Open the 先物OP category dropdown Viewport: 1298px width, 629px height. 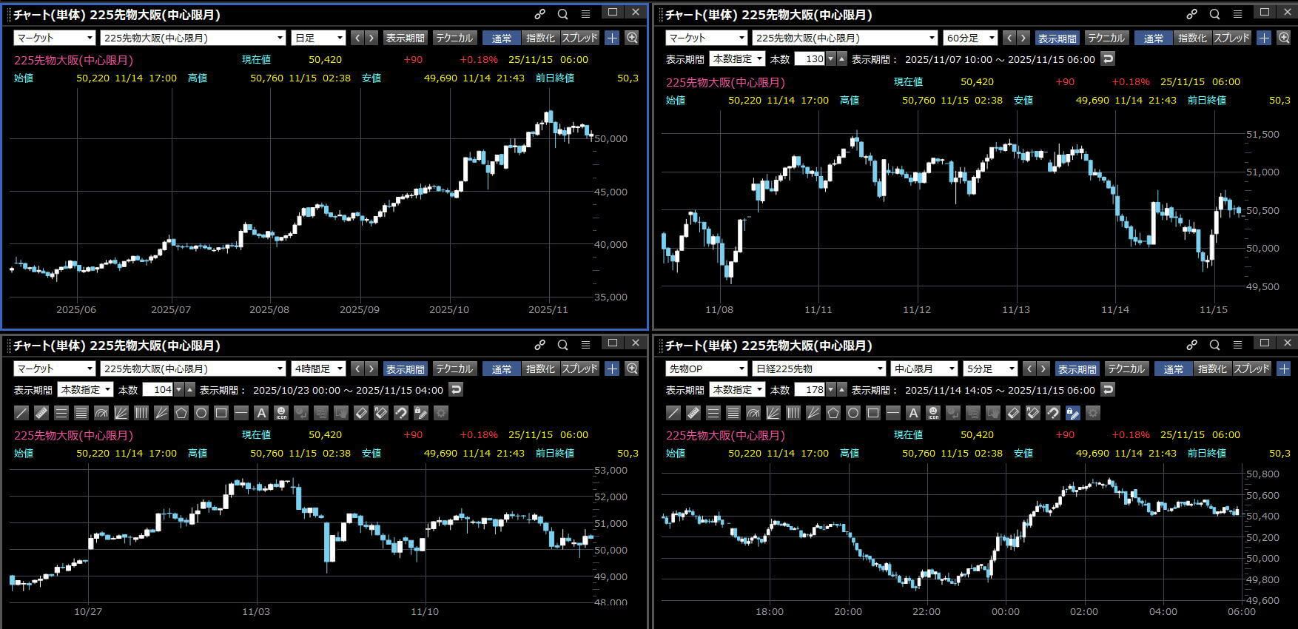(707, 369)
